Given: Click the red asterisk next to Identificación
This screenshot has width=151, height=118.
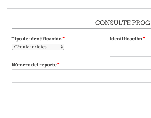Looking at the screenshot, I should pyautogui.click(x=144, y=38).
